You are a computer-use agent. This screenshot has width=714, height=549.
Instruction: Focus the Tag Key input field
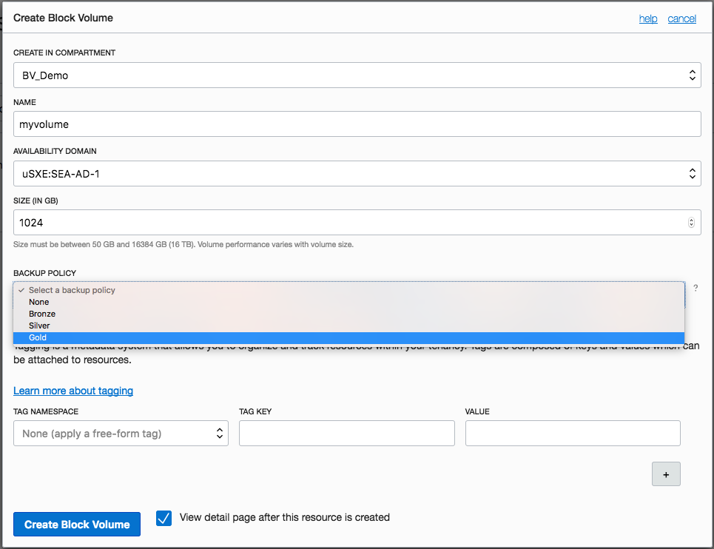[x=346, y=434]
